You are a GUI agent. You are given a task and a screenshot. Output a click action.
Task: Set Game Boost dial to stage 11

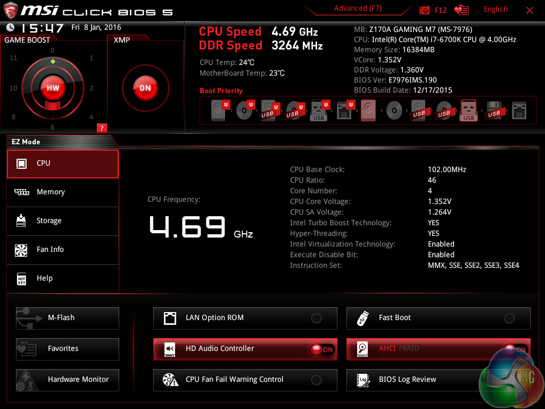pos(13,58)
